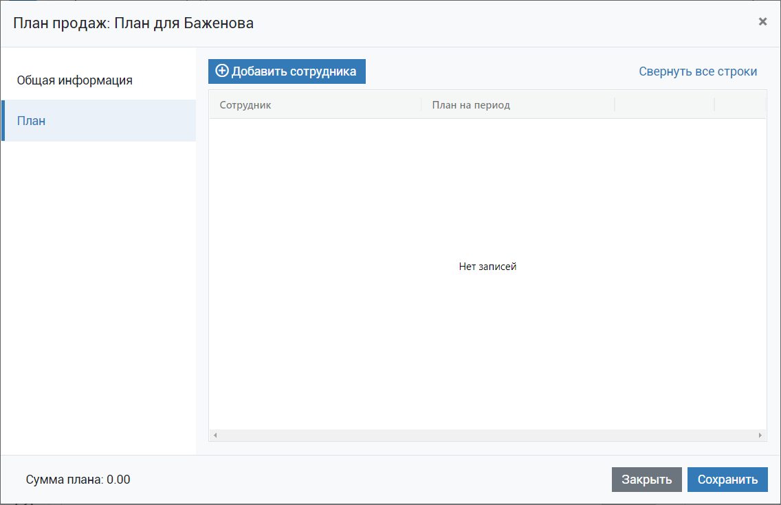The image size is (781, 505).
Task: Click the plus icon on Добавить сотрудника
Action: pos(222,71)
